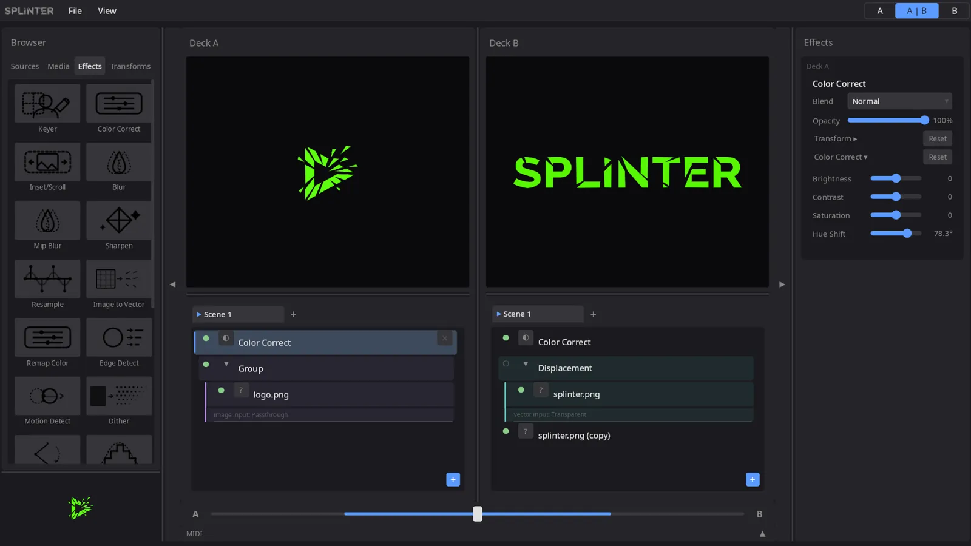Click the splinter.png (copy) type icon

pyautogui.click(x=526, y=431)
